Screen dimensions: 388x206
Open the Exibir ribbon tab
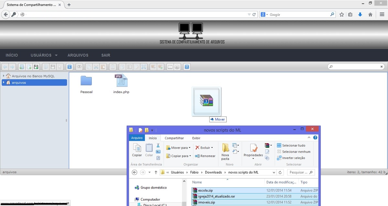tap(196, 138)
